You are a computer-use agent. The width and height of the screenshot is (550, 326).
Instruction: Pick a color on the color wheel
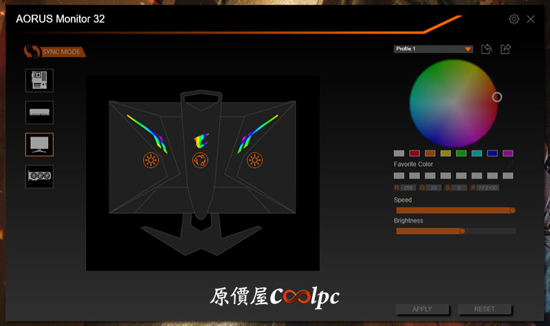point(454,104)
